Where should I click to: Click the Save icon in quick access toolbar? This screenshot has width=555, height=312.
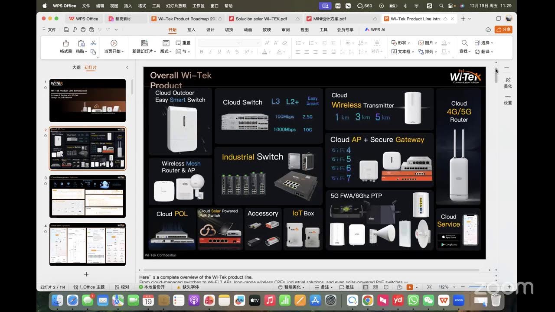[x=66, y=29]
